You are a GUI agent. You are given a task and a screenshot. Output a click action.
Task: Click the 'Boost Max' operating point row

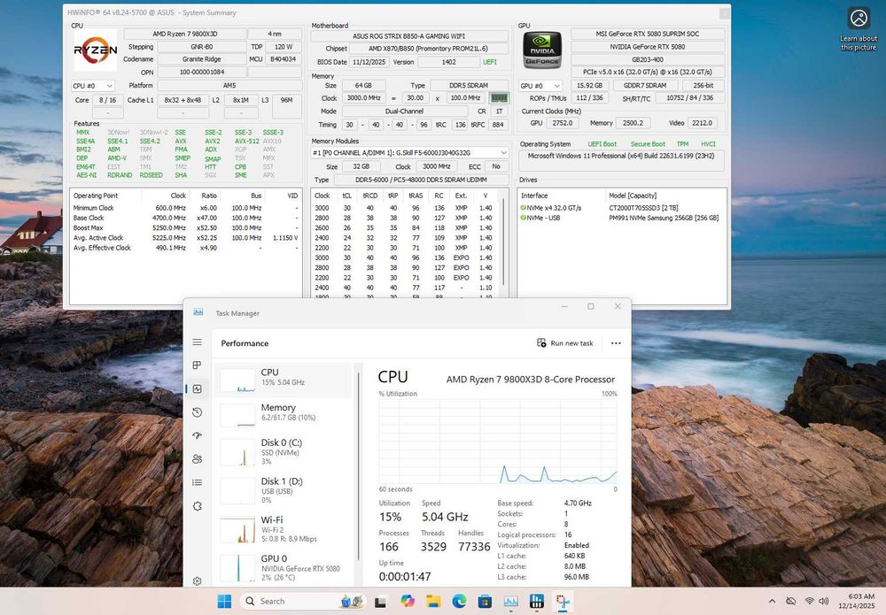click(x=185, y=228)
